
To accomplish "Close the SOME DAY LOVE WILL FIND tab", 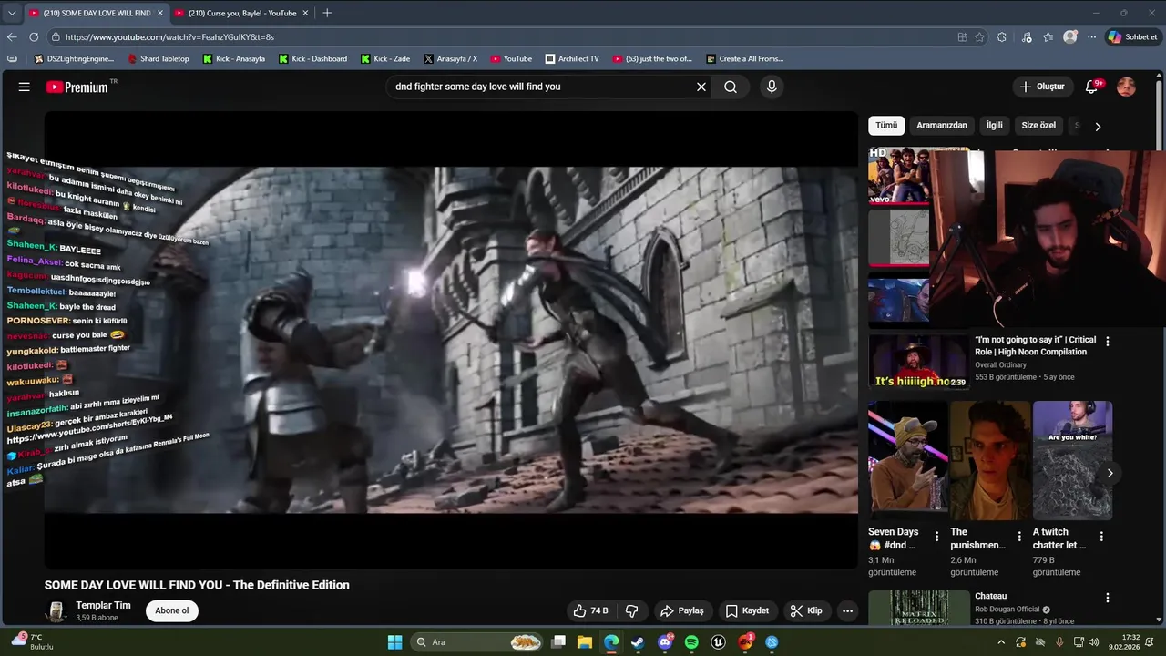I will click(160, 13).
